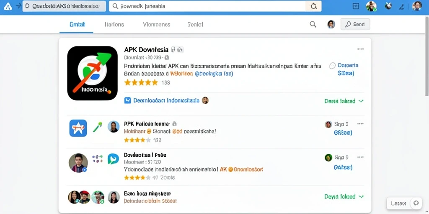Click the Send button

(355, 24)
